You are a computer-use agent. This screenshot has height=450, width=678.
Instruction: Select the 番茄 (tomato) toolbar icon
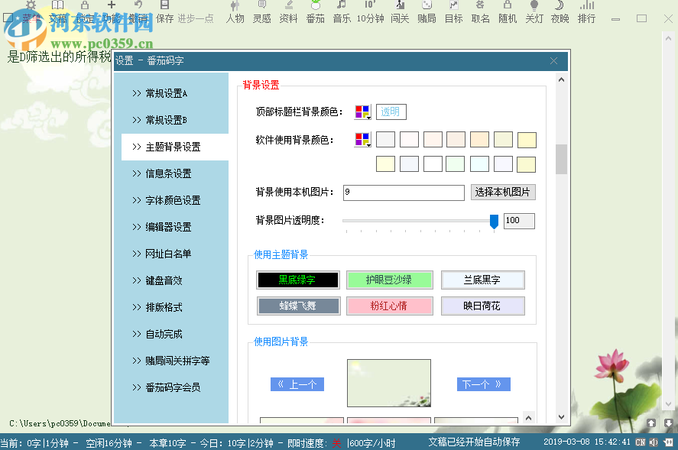[x=314, y=14]
